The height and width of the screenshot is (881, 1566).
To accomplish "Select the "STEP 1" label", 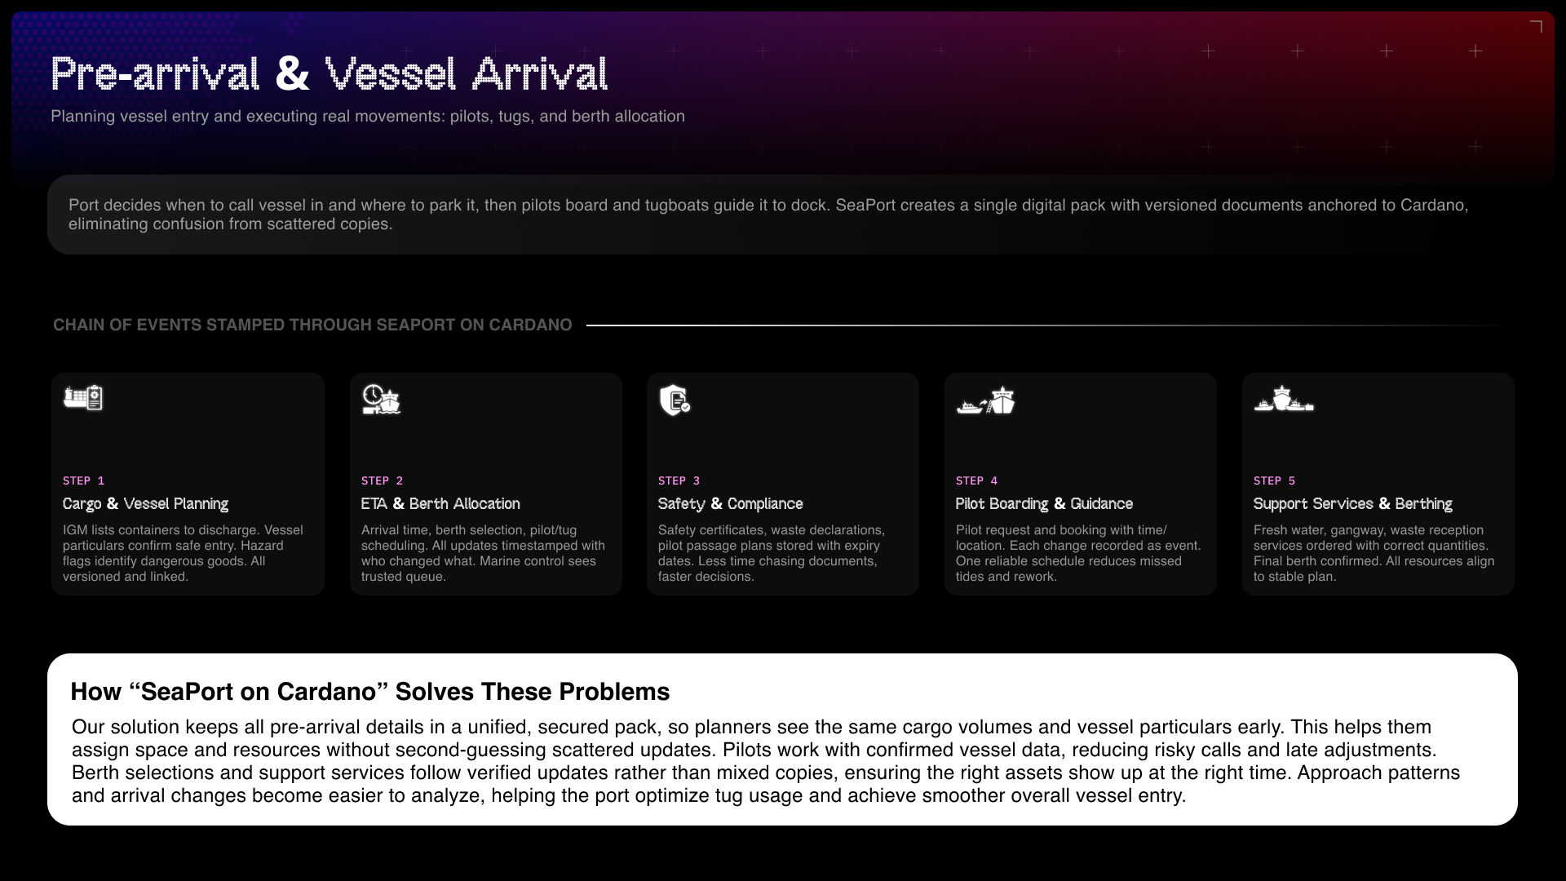I will (x=83, y=480).
